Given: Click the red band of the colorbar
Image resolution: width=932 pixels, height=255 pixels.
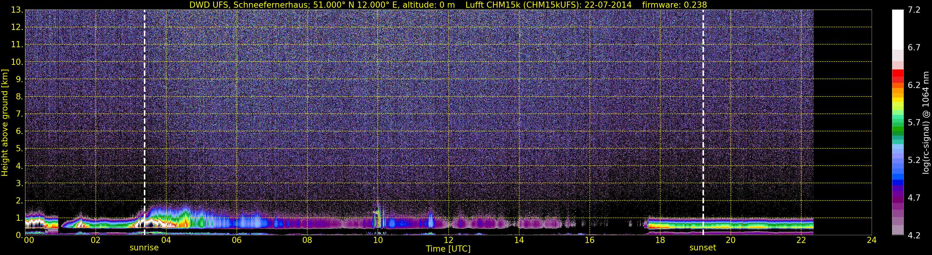Looking at the screenshot, I should 898,73.
